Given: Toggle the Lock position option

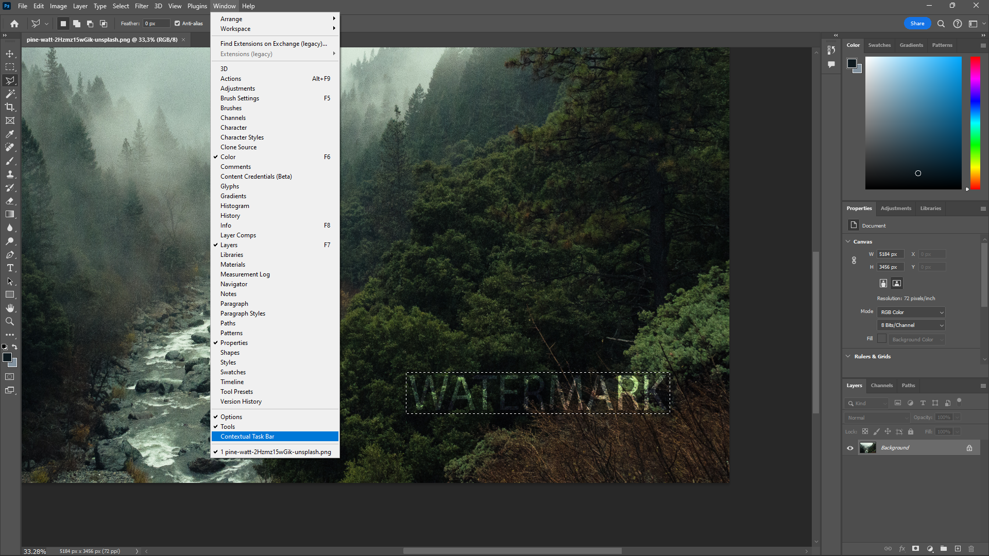Looking at the screenshot, I should coord(888,431).
